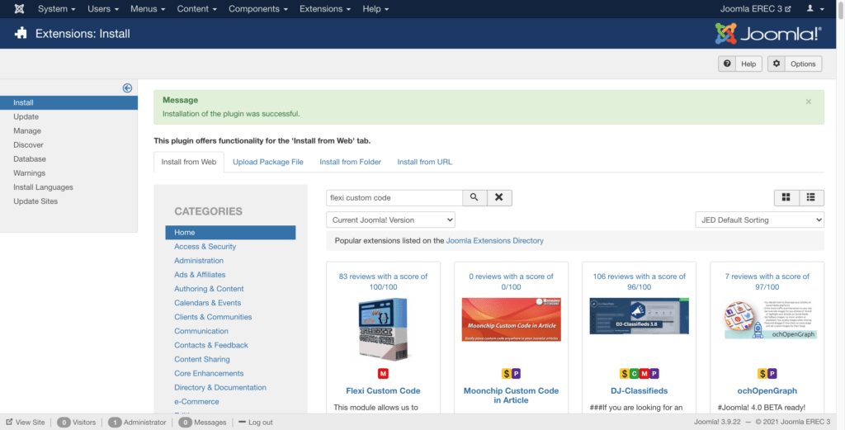This screenshot has width=845, height=430.
Task: Open the user account menu icon
Action: (814, 9)
